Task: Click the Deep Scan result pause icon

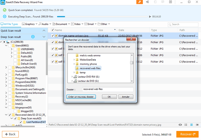Action: coord(33,37)
